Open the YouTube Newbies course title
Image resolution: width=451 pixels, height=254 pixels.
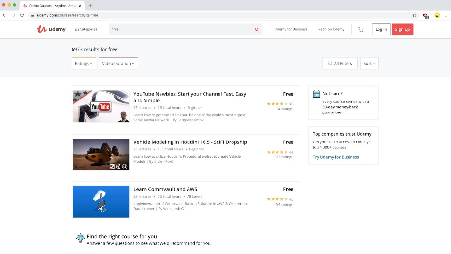coord(189,97)
